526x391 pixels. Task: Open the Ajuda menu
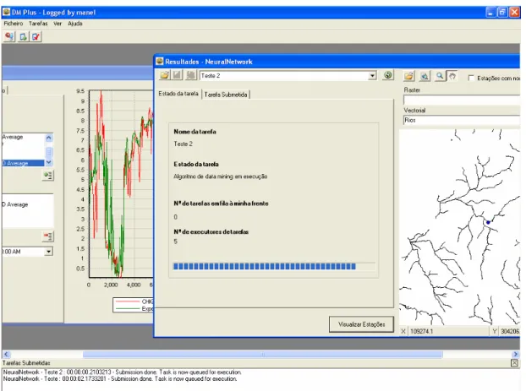pyautogui.click(x=74, y=24)
